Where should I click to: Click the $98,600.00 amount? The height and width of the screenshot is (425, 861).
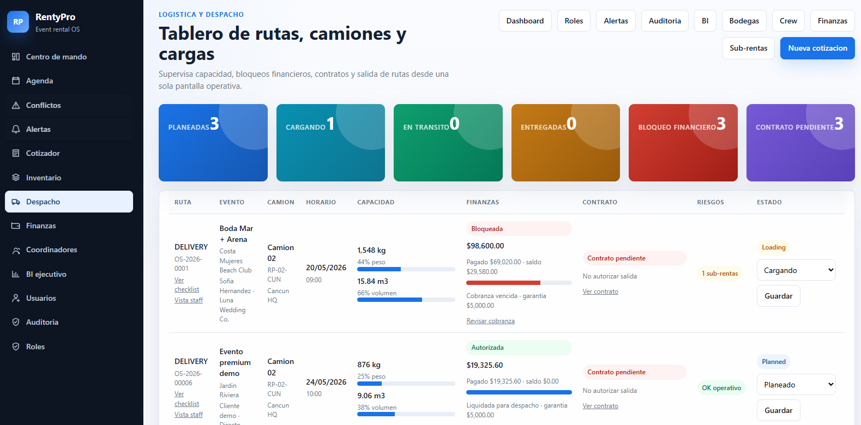tap(485, 246)
